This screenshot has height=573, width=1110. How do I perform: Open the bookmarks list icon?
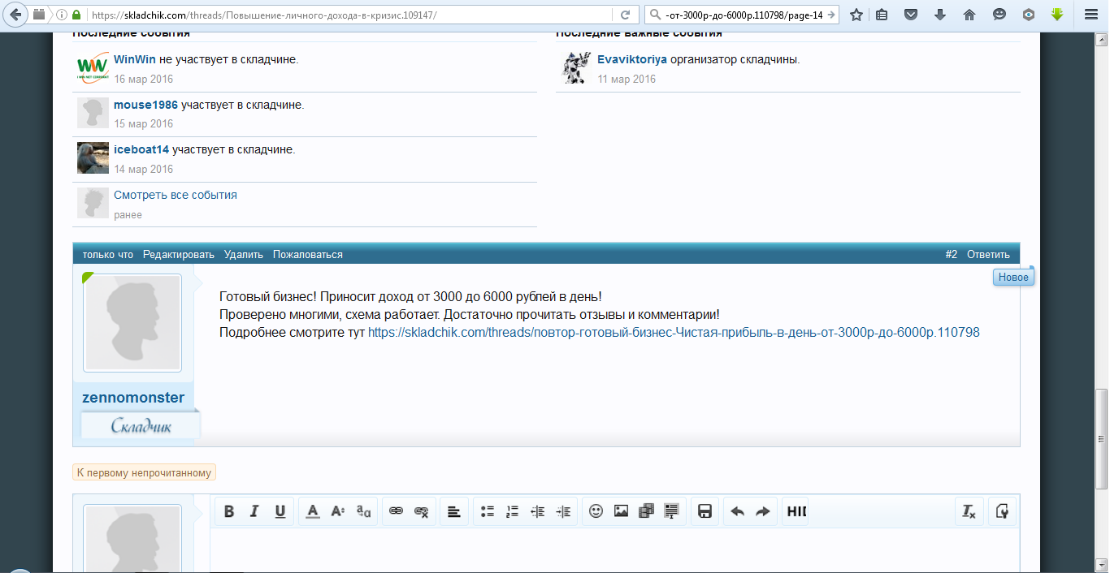pyautogui.click(x=882, y=15)
